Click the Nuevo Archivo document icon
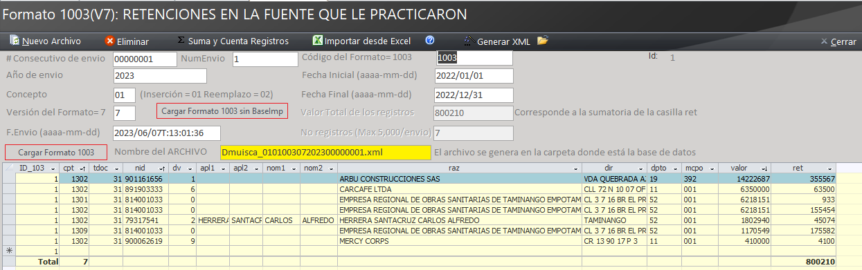The width and height of the screenshot is (862, 270). pos(14,41)
